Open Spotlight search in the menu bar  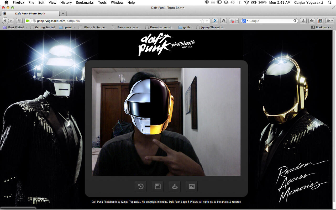click(x=329, y=2)
